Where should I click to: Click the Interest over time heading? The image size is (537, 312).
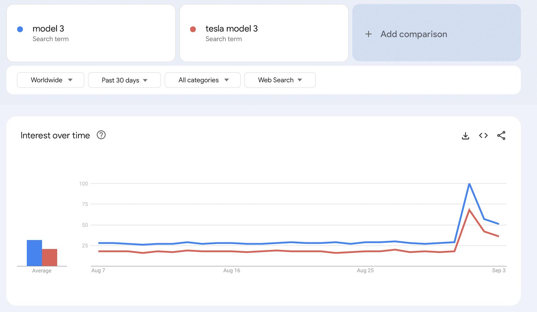coord(55,136)
